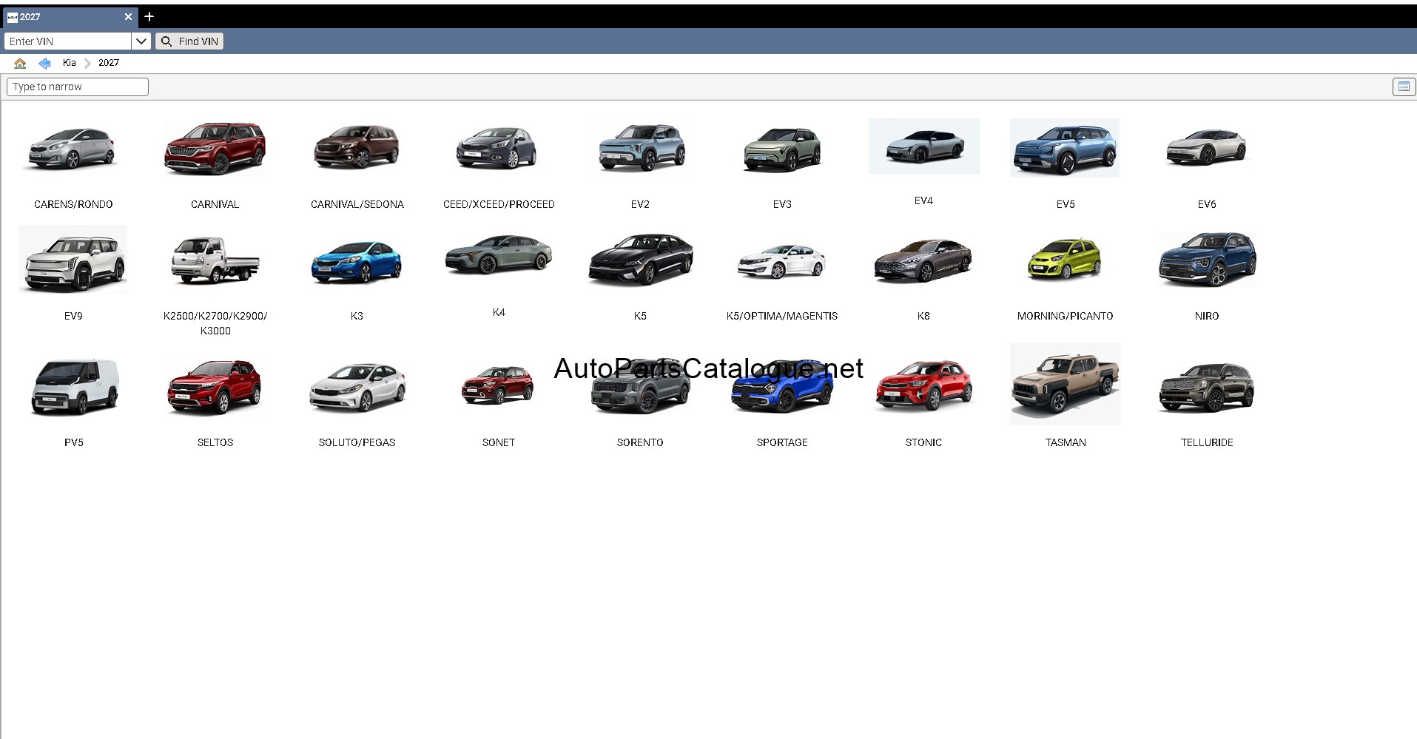Navigate to Kia breadcrumb
This screenshot has height=739, width=1417.
[x=70, y=63]
